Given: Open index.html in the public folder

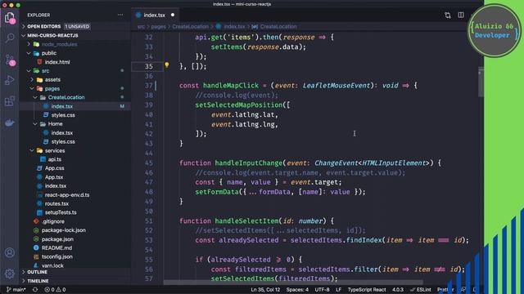Looking at the screenshot, I should [x=57, y=62].
